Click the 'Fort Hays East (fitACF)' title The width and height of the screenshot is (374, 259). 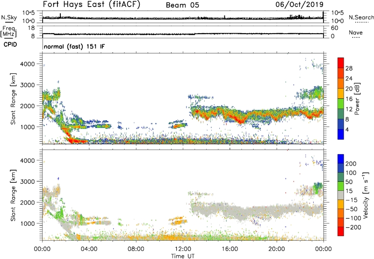tap(91, 4)
